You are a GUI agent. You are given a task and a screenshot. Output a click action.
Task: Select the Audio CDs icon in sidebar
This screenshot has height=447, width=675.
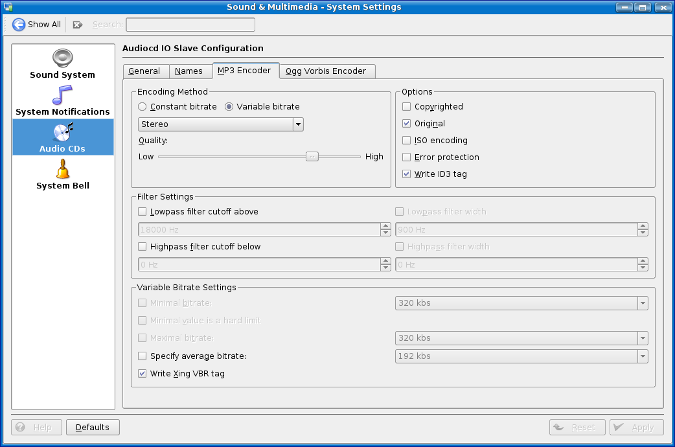pyautogui.click(x=63, y=132)
